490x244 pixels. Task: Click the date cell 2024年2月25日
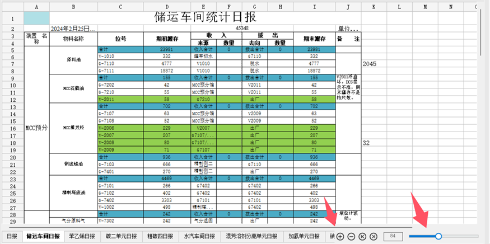pyautogui.click(x=74, y=29)
